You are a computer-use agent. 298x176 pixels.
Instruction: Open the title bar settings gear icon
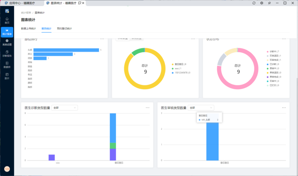[x=262, y=3]
